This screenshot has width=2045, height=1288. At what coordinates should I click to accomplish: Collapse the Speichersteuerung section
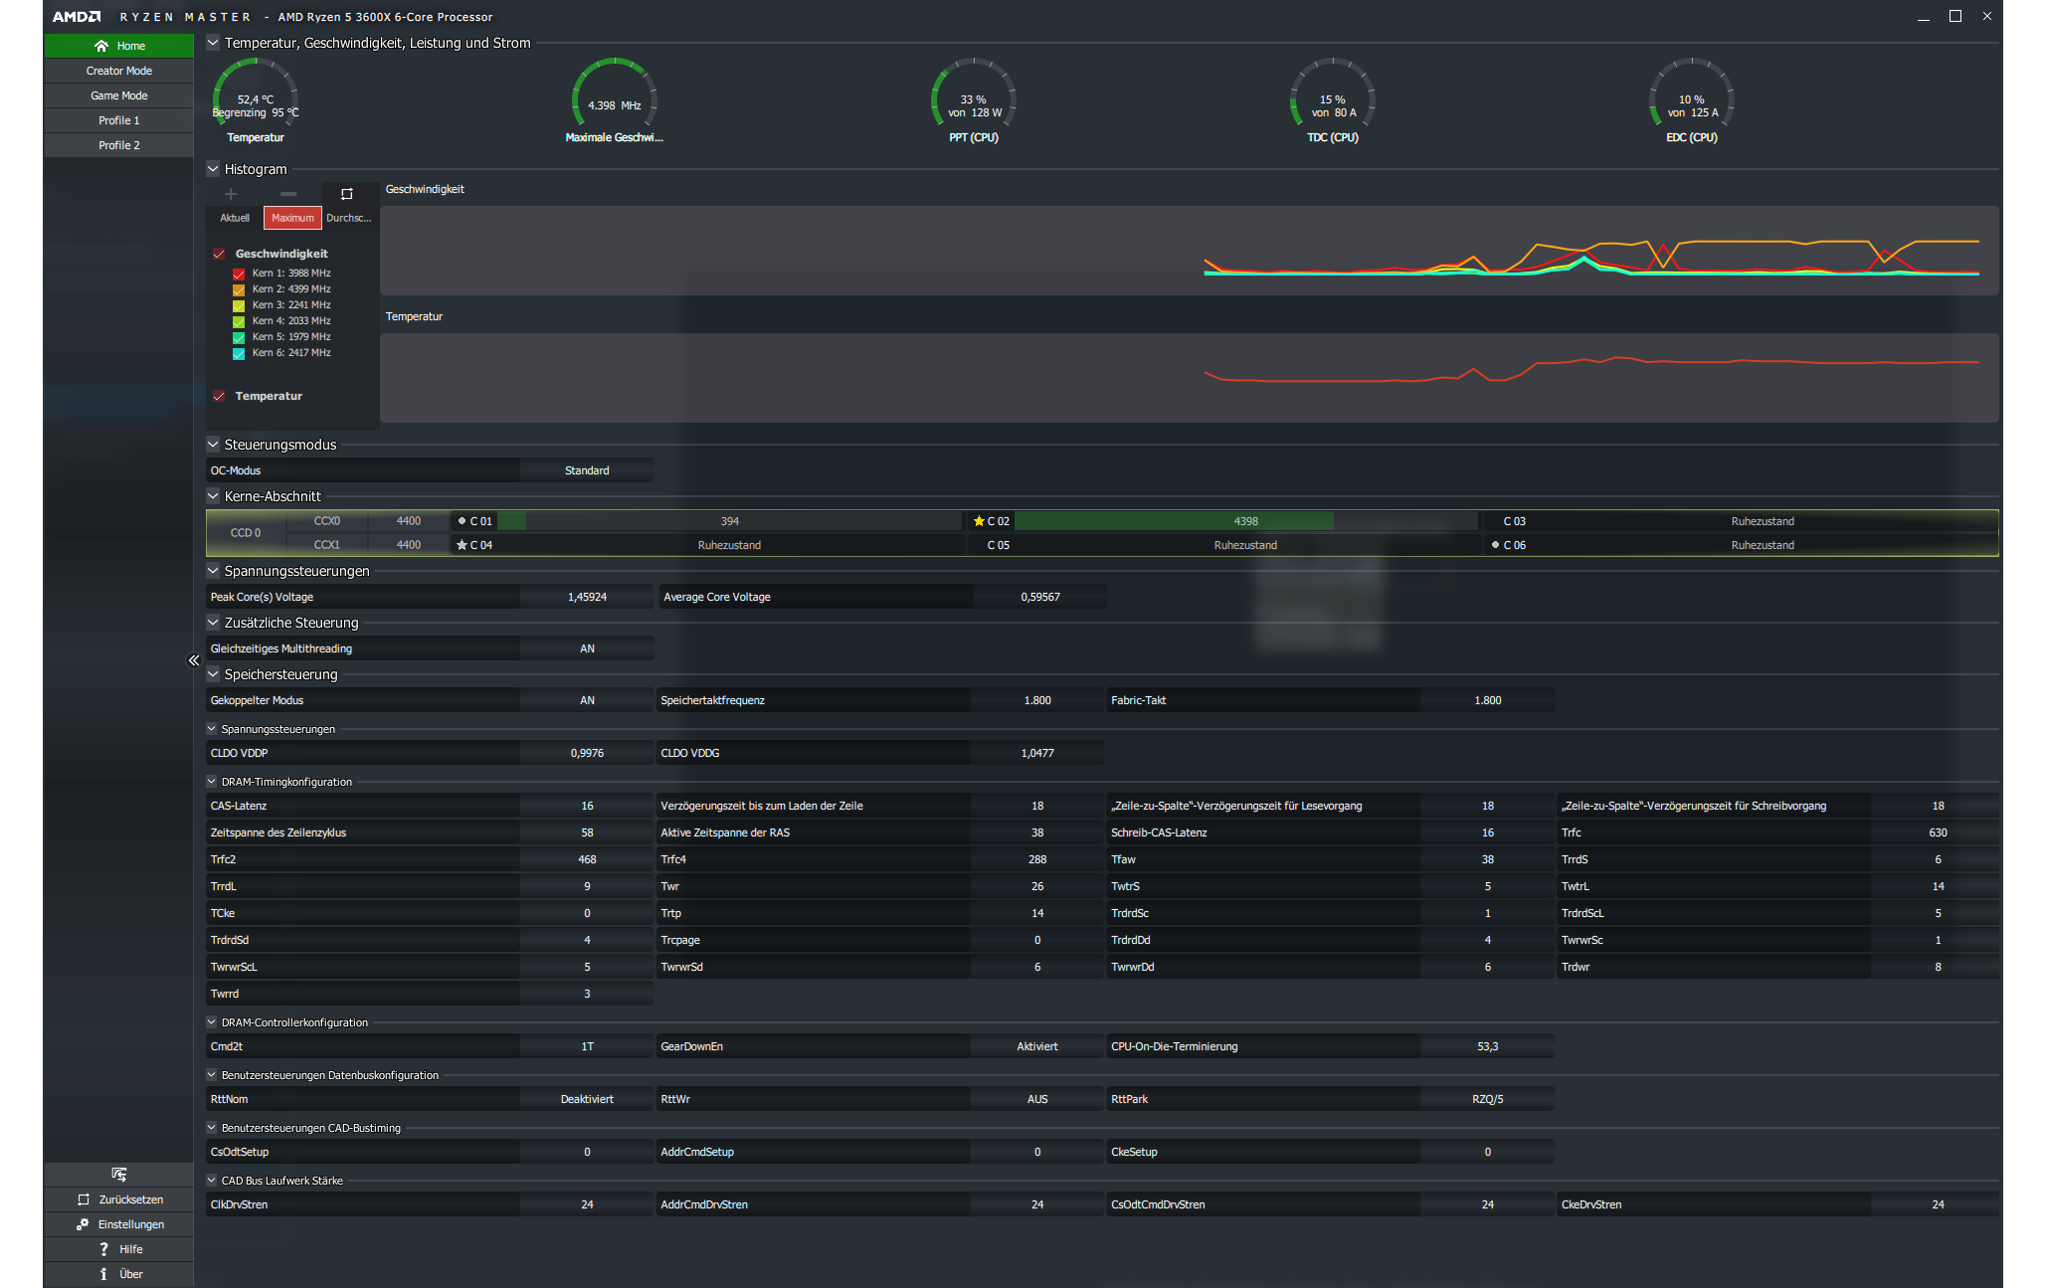[x=213, y=674]
